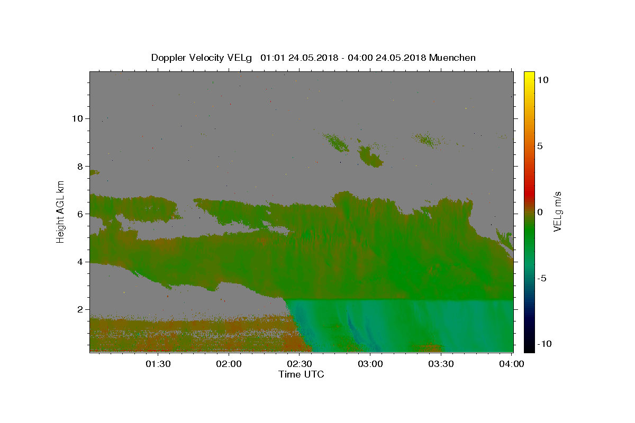Click the colorbar value label -5
Viewport: 635px width, 423px height.
542,278
